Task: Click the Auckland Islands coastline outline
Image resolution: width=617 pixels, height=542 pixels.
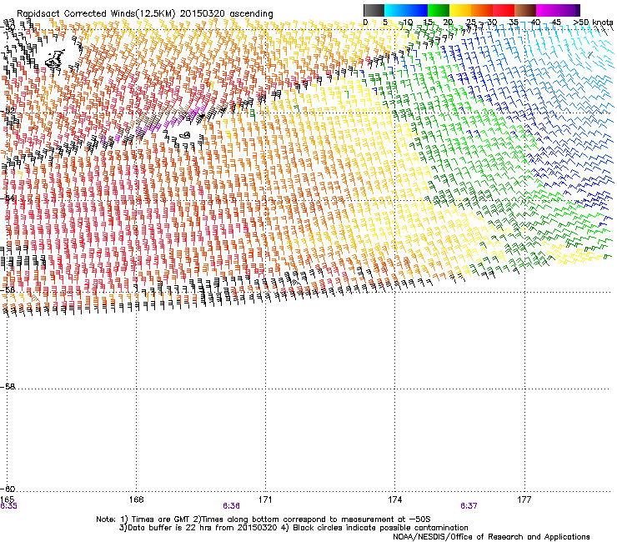Action: coord(55,58)
